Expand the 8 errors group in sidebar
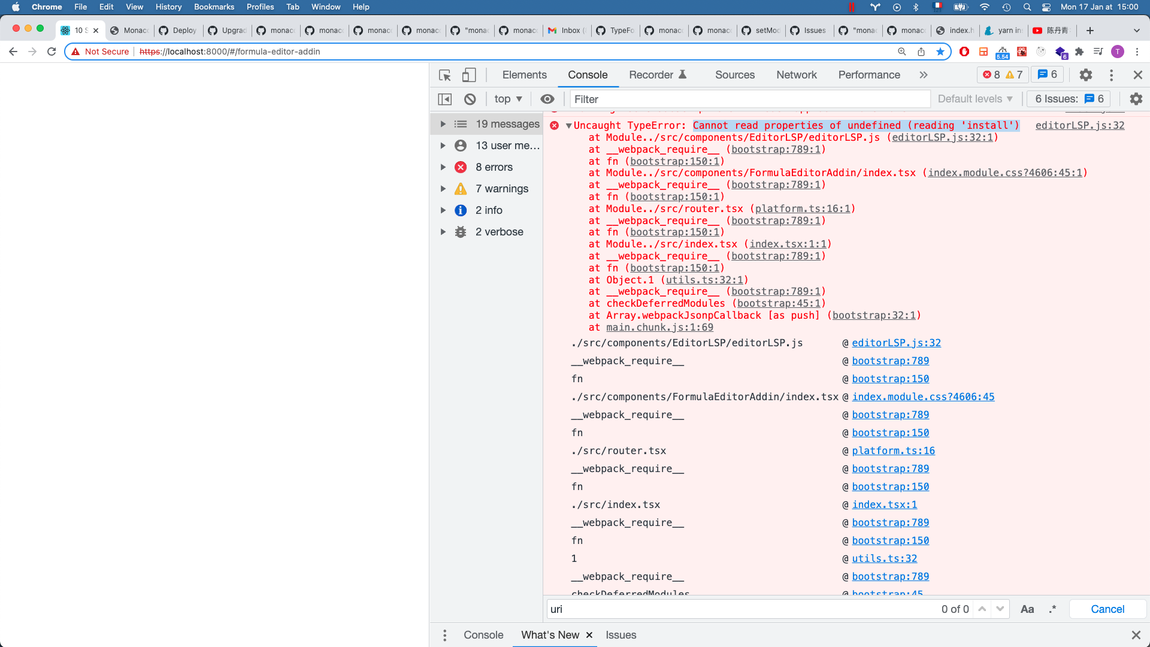Image resolution: width=1150 pixels, height=647 pixels. tap(443, 167)
